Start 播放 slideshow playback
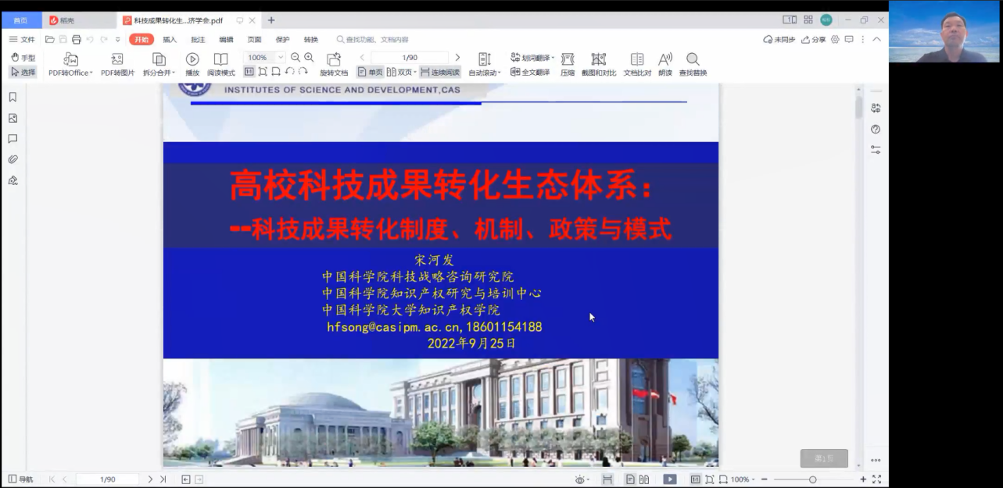 (x=192, y=62)
